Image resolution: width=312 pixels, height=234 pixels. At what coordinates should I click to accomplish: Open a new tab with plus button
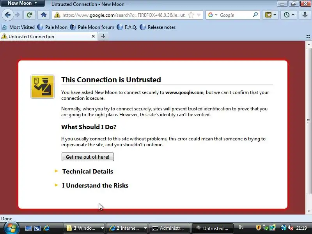point(103,36)
